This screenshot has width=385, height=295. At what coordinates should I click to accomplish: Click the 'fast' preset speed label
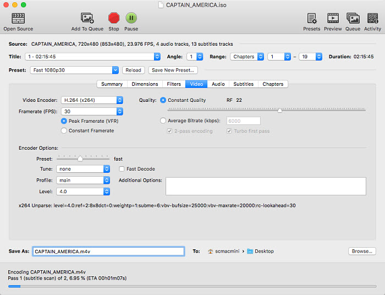point(118,159)
